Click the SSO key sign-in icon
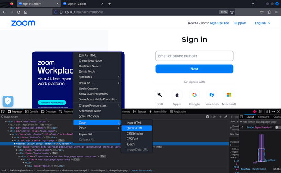The image size is (281, 173). click(x=159, y=95)
